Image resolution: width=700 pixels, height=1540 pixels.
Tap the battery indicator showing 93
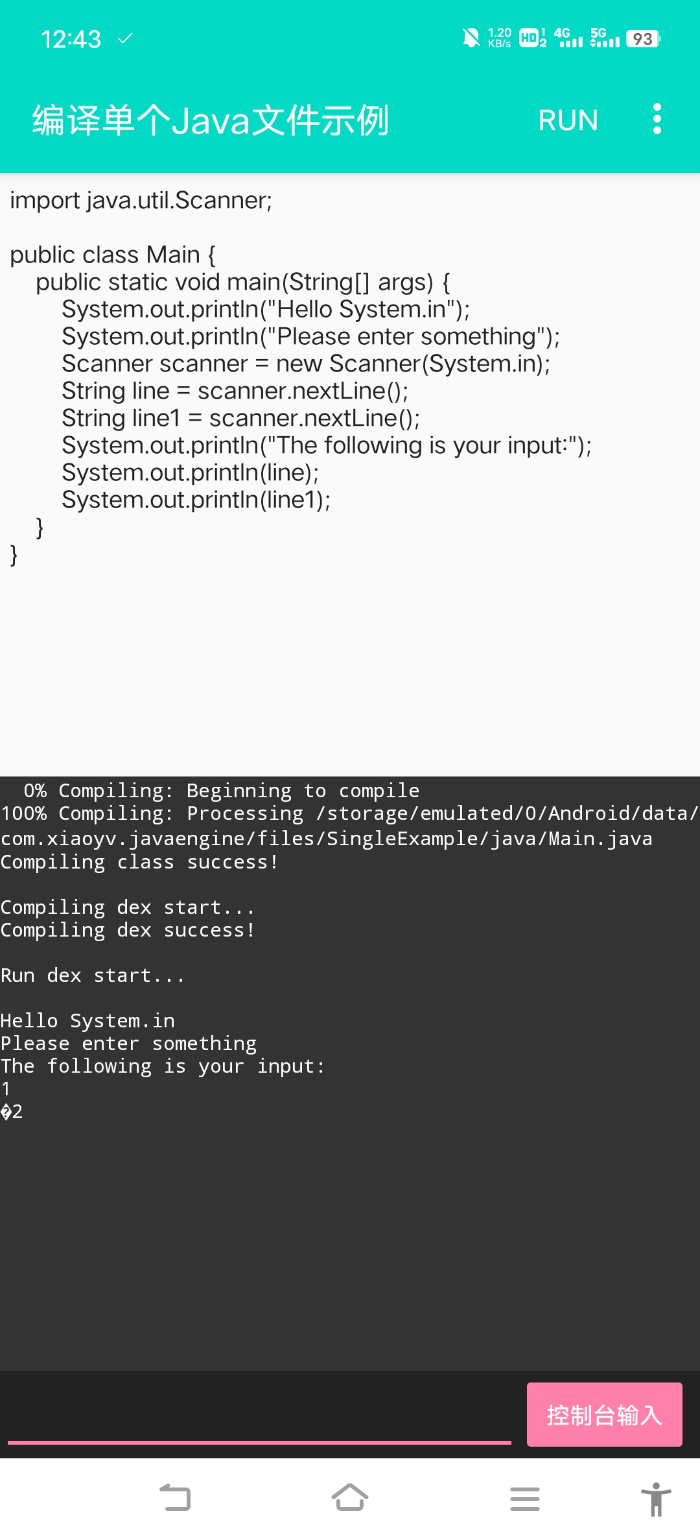[642, 40]
